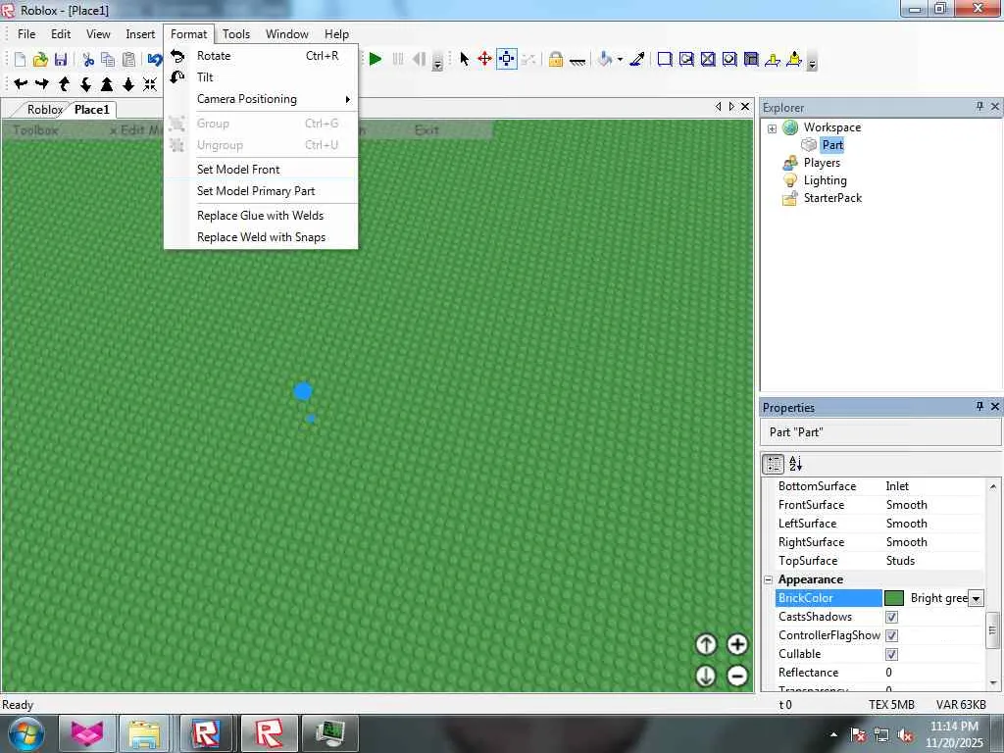Select StarterPack in the Explorer
This screenshot has height=753, width=1004.
tap(832, 198)
